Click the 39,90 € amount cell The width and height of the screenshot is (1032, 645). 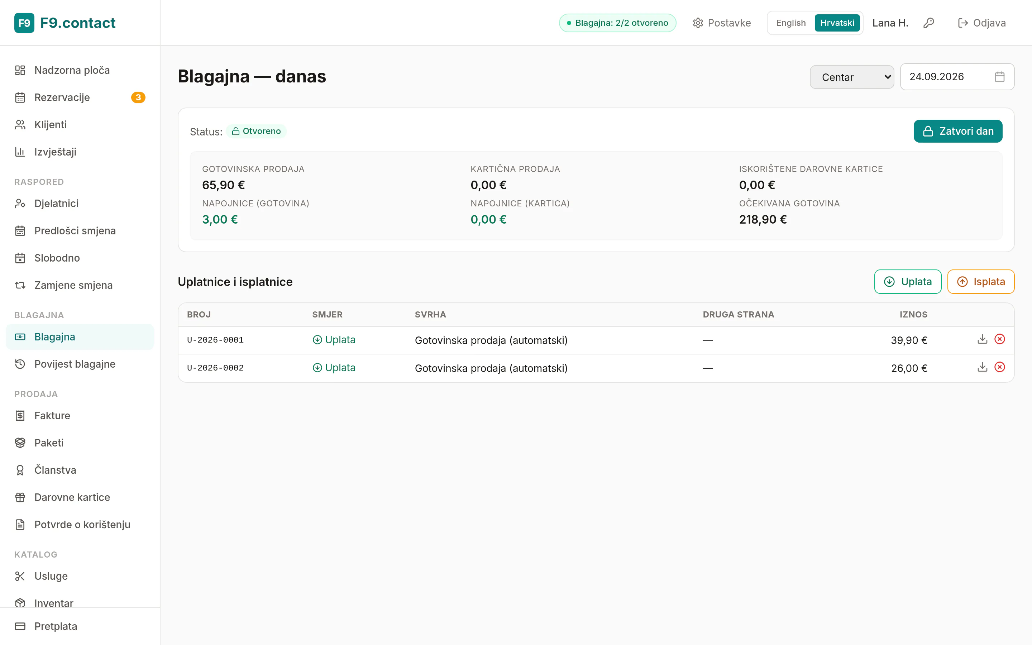coord(909,340)
